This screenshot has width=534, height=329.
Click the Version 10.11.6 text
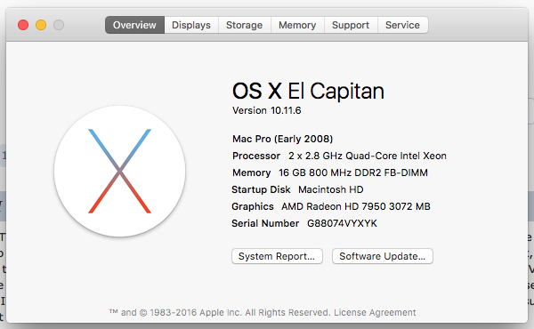pyautogui.click(x=267, y=110)
